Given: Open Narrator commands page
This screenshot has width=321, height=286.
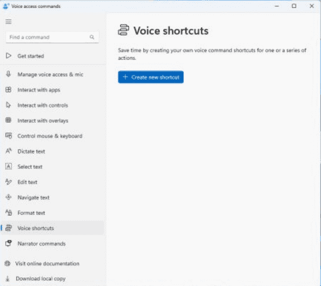Looking at the screenshot, I should pyautogui.click(x=53, y=243).
